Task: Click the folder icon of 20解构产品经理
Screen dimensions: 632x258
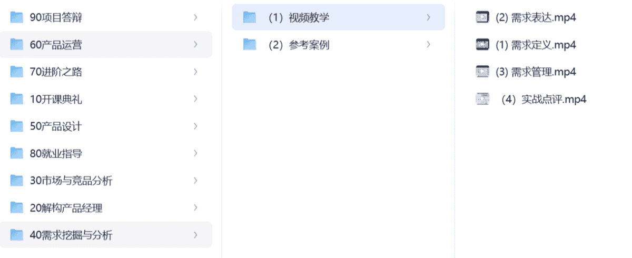Action: (17, 208)
